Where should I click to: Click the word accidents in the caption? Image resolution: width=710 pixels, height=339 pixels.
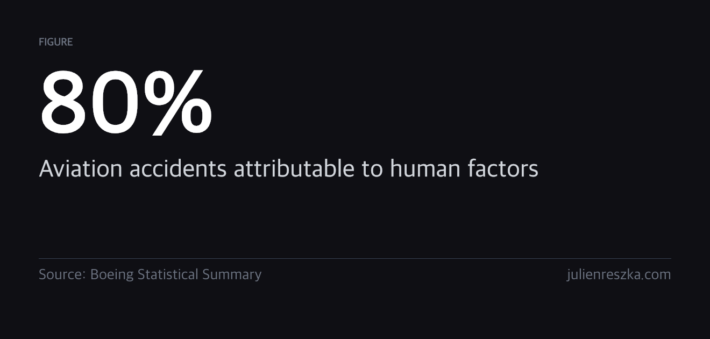coord(178,169)
